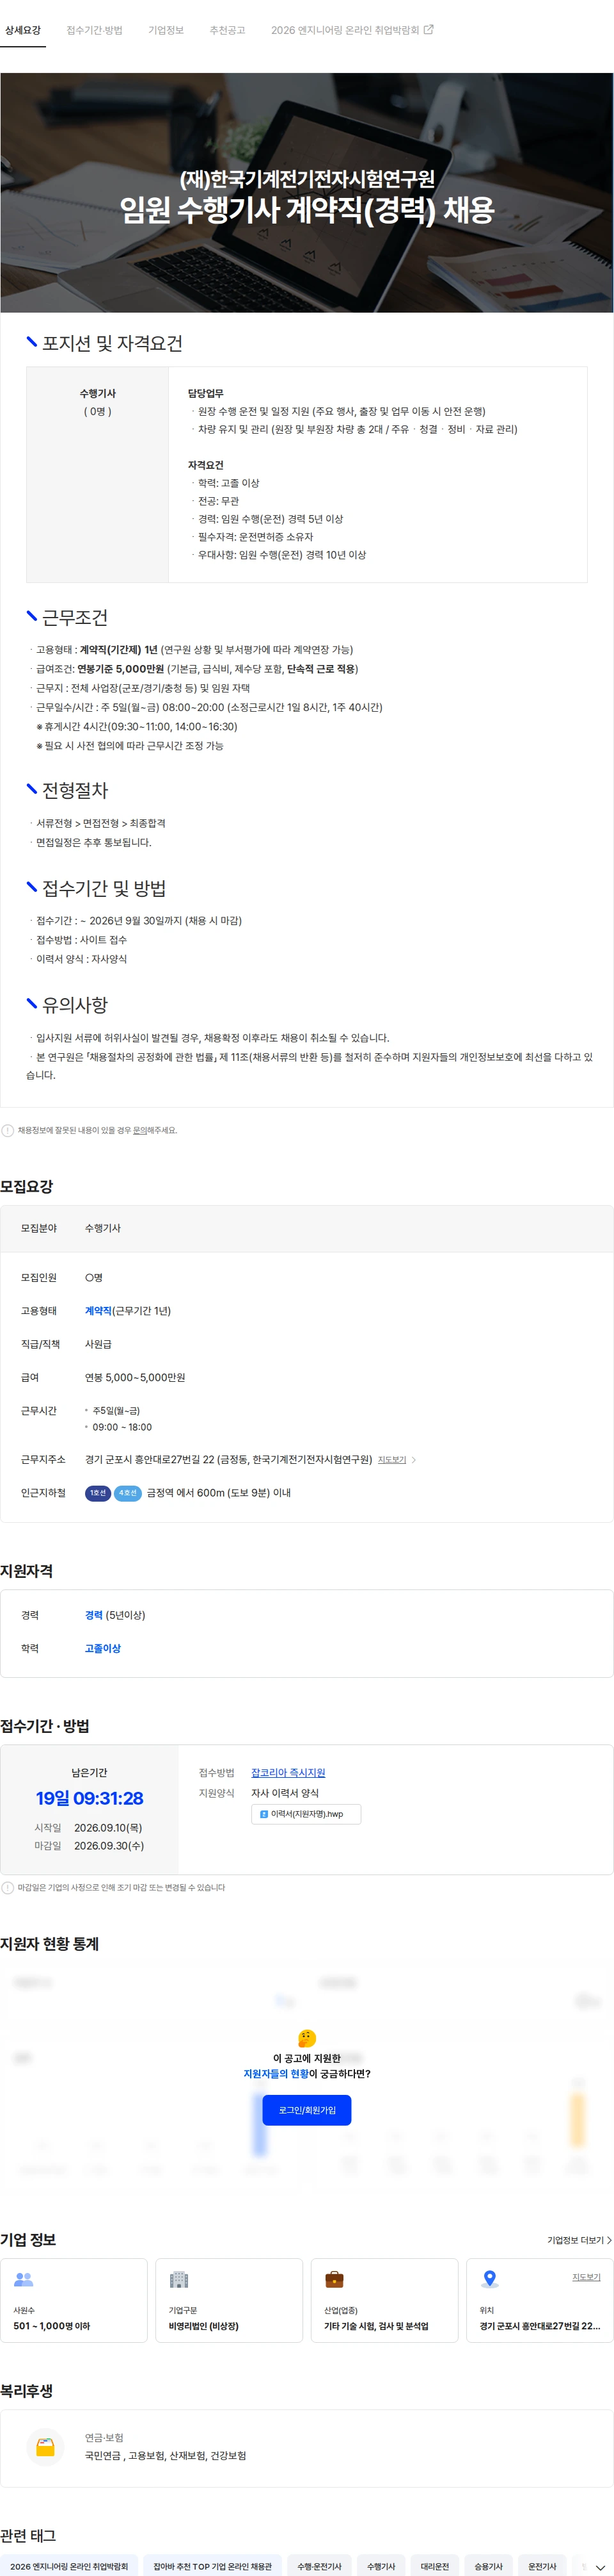Click chevron after 근무지주소 지도보기

click(x=414, y=1460)
